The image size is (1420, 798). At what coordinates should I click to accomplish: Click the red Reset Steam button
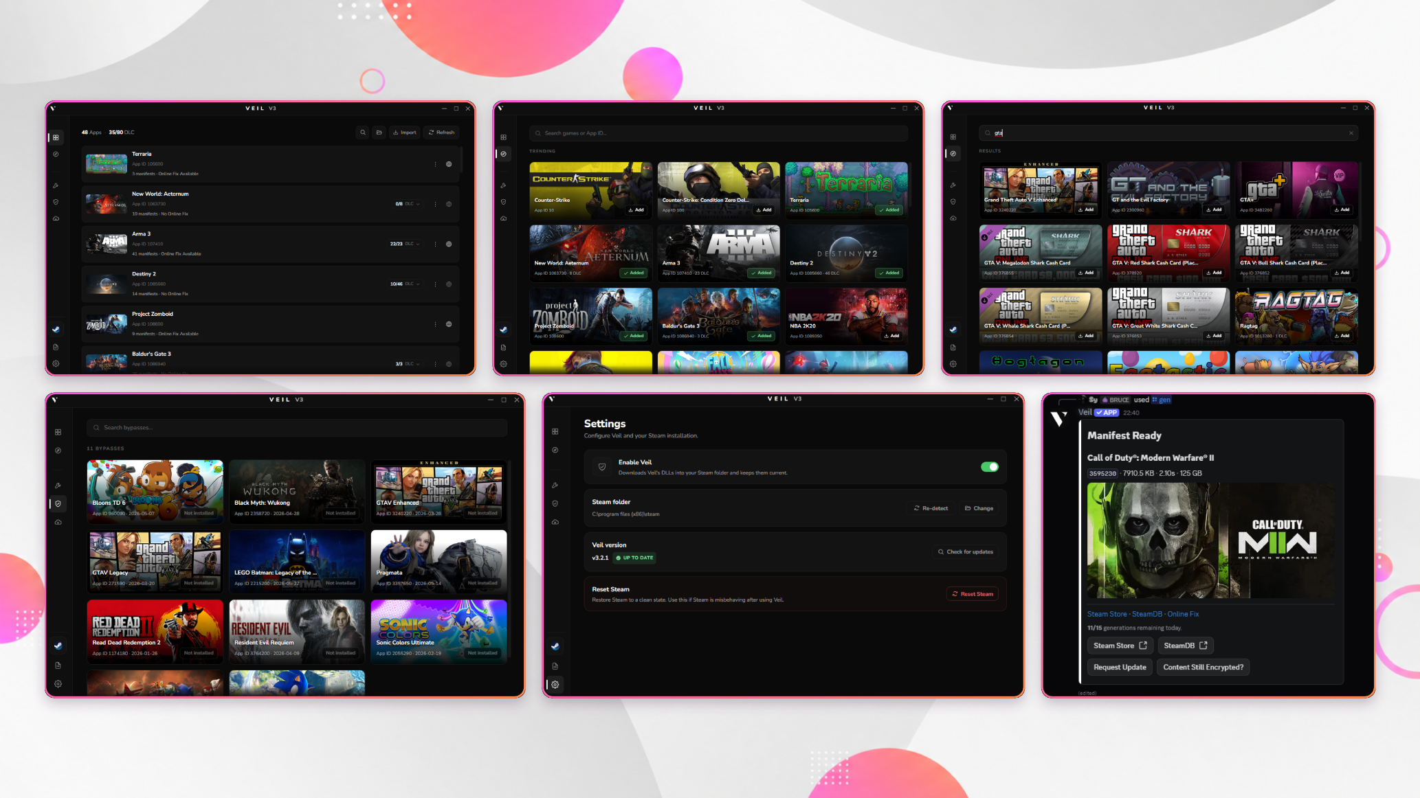pos(973,594)
